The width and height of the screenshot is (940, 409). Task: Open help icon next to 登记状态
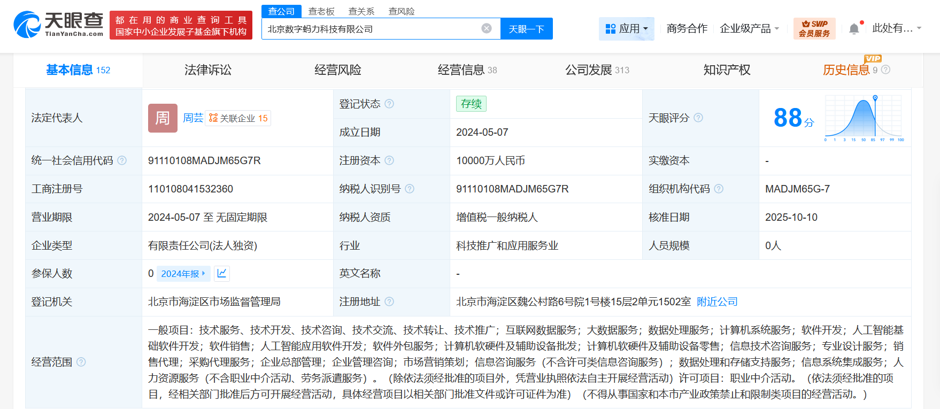[389, 104]
